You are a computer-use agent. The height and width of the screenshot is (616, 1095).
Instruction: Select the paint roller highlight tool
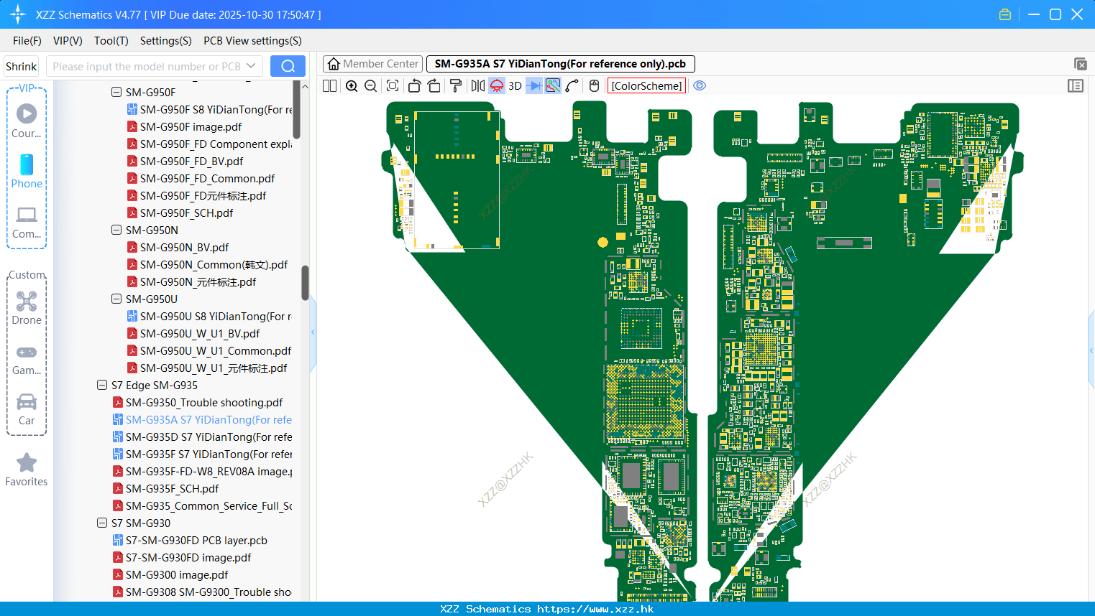click(x=455, y=86)
